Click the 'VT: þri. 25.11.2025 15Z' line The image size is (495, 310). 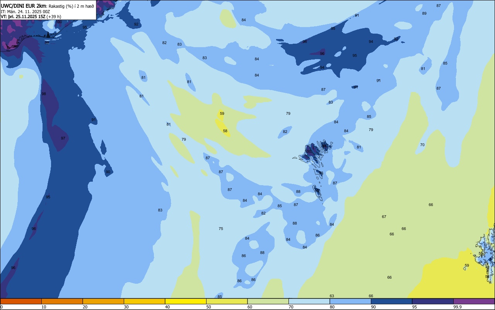pyautogui.click(x=23, y=17)
